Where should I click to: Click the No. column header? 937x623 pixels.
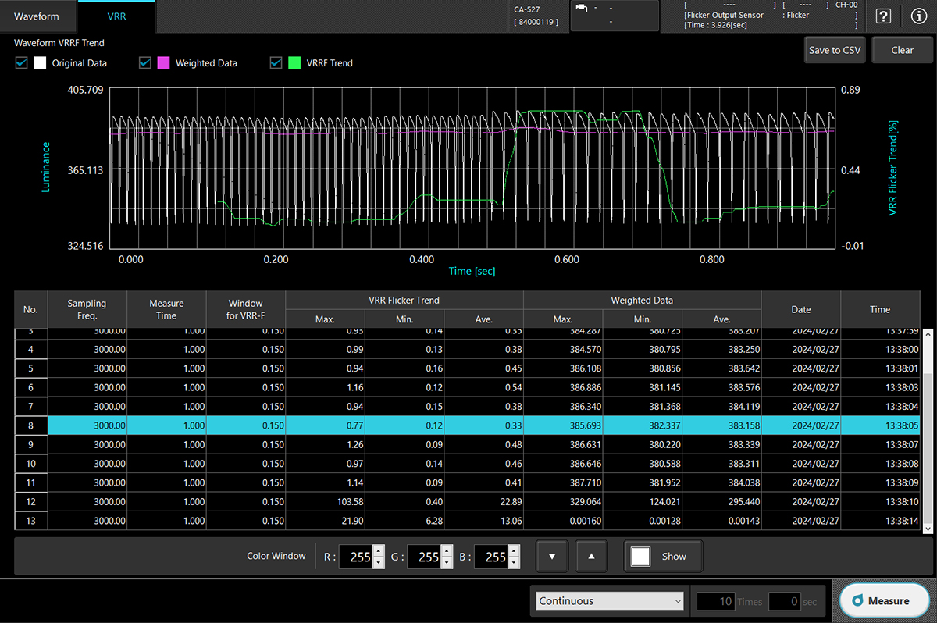point(30,309)
